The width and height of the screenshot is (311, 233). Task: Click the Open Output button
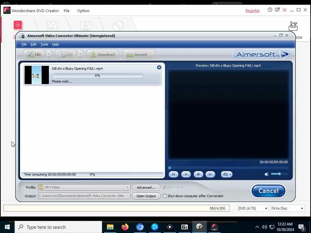[146, 196]
